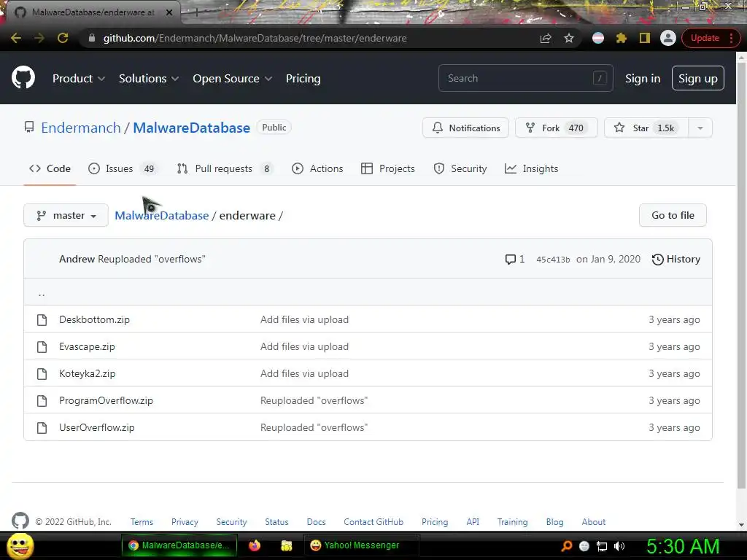This screenshot has height=560, width=747.
Task: Click the GitHub logo in header
Action: (x=23, y=78)
